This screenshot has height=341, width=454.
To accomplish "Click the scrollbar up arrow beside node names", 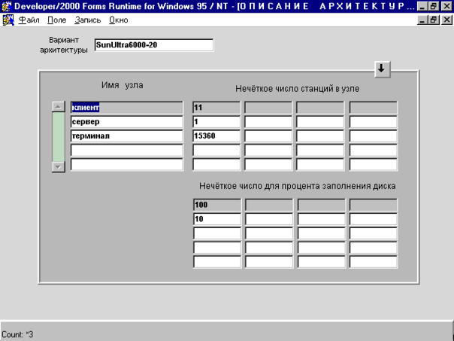I will pyautogui.click(x=58, y=106).
